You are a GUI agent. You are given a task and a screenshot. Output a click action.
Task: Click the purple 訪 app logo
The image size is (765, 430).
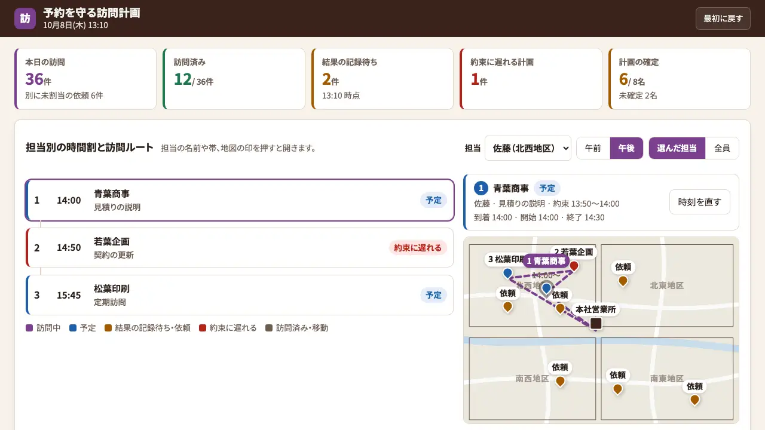click(25, 19)
